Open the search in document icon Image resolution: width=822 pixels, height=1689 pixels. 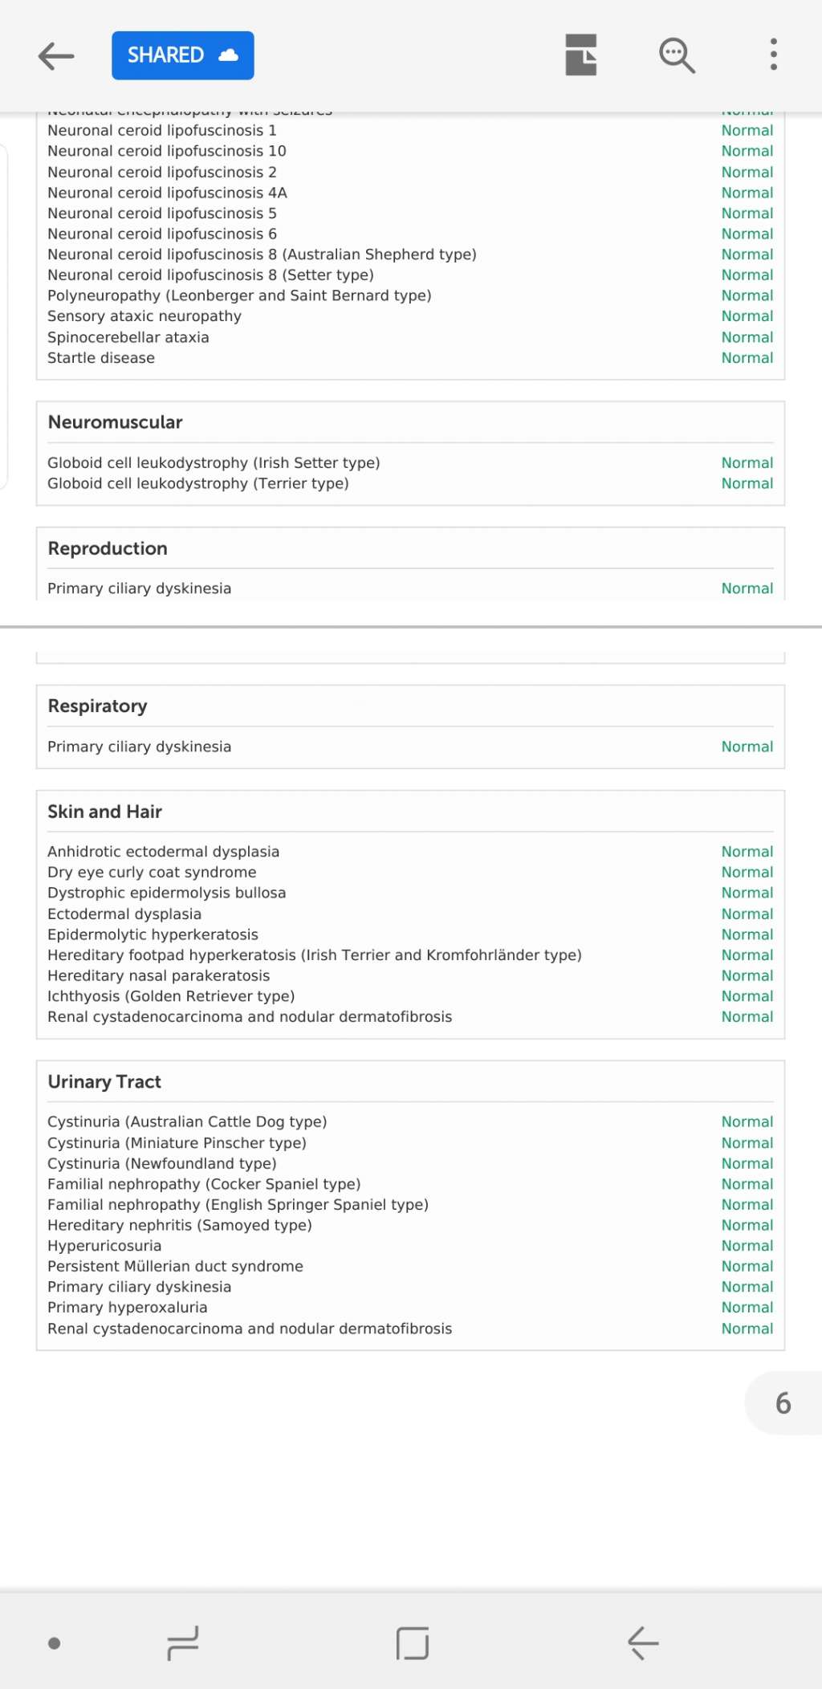coord(677,55)
